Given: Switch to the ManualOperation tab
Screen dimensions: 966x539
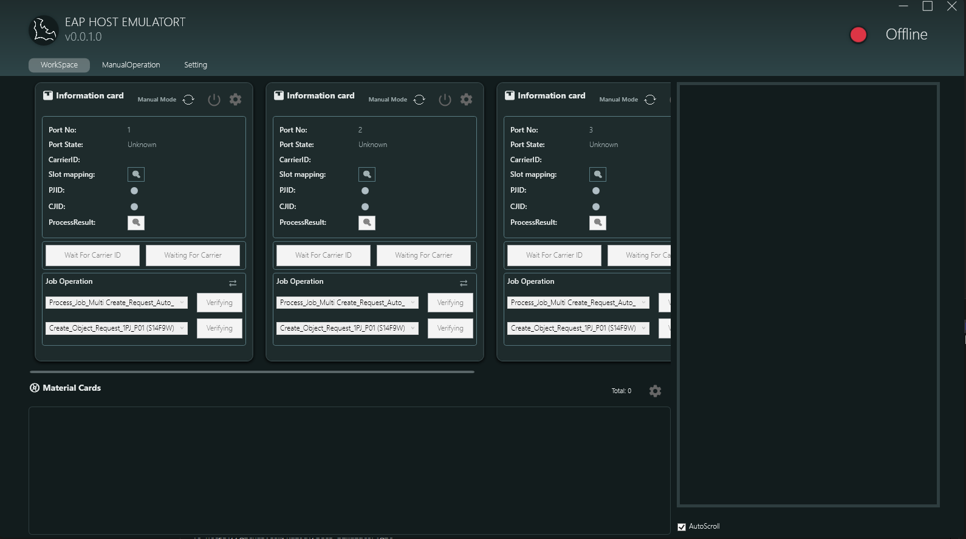Looking at the screenshot, I should click(x=131, y=65).
